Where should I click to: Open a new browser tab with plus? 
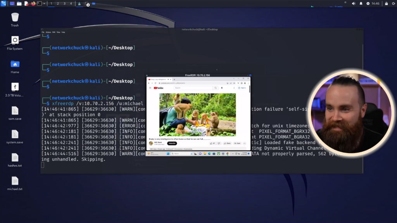pyautogui.click(x=174, y=79)
